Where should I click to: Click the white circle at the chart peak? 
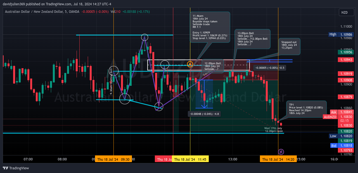coord(144,37)
